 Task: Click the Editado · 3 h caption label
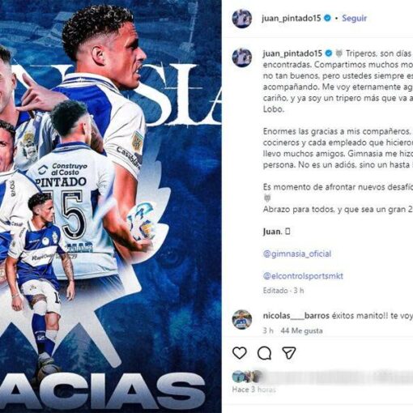[x=283, y=291]
